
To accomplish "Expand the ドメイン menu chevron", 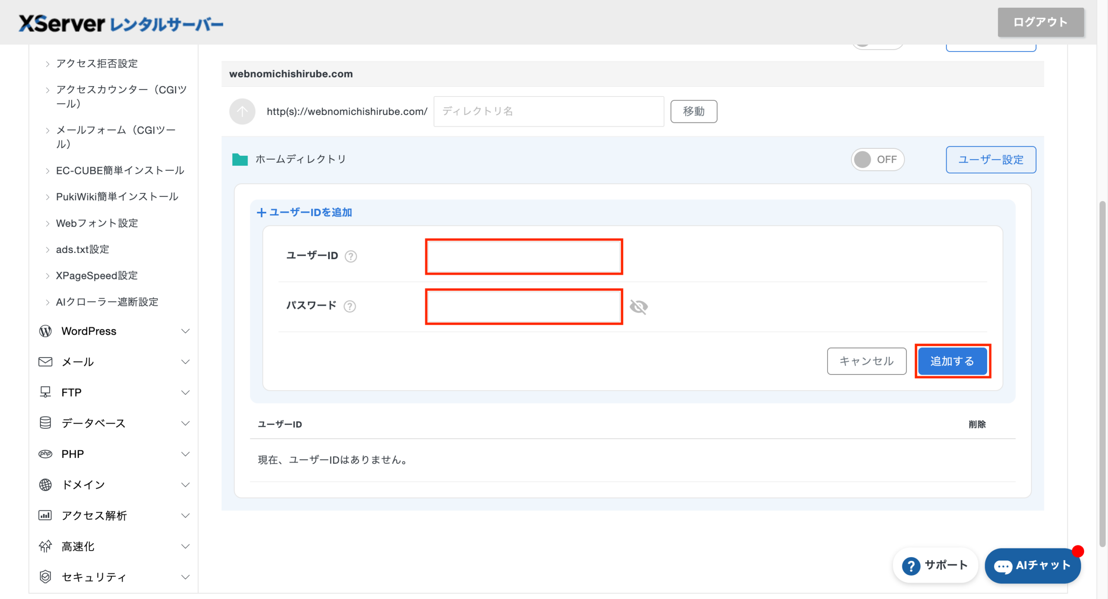I will (185, 484).
